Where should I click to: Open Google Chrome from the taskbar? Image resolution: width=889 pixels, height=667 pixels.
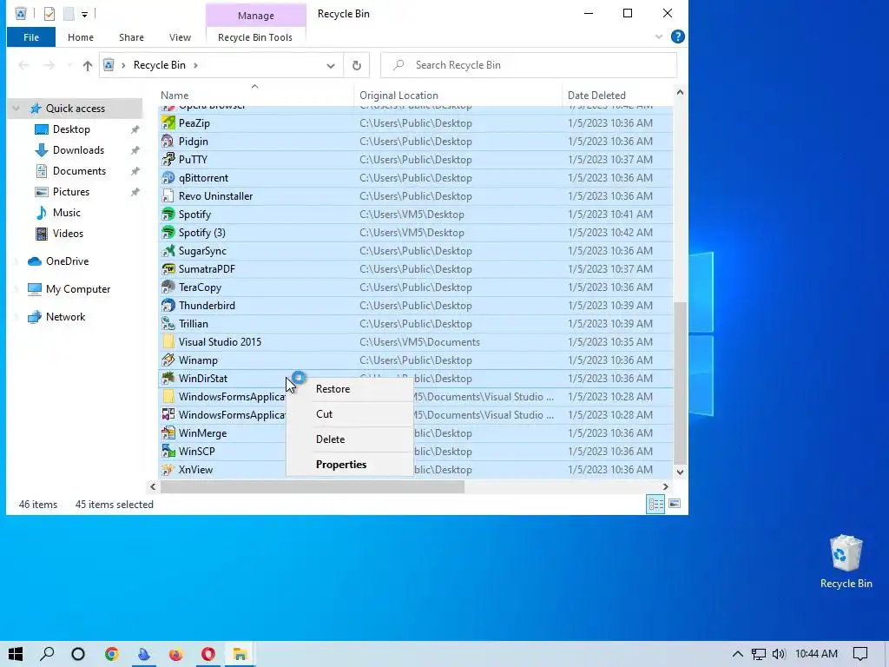[x=112, y=654]
